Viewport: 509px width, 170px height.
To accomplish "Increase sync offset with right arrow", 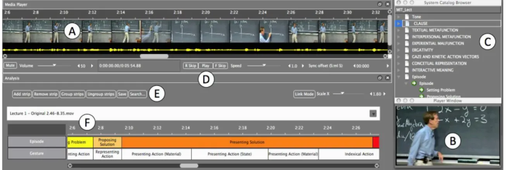I will coord(387,66).
